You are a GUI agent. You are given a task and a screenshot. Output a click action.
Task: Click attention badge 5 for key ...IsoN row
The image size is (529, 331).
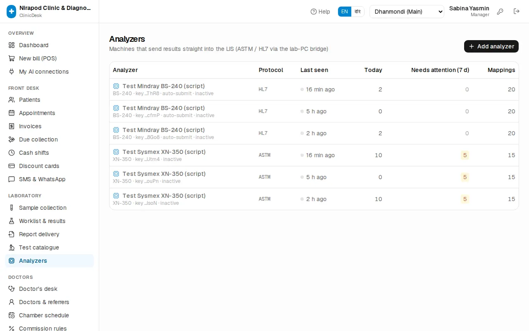click(x=465, y=199)
